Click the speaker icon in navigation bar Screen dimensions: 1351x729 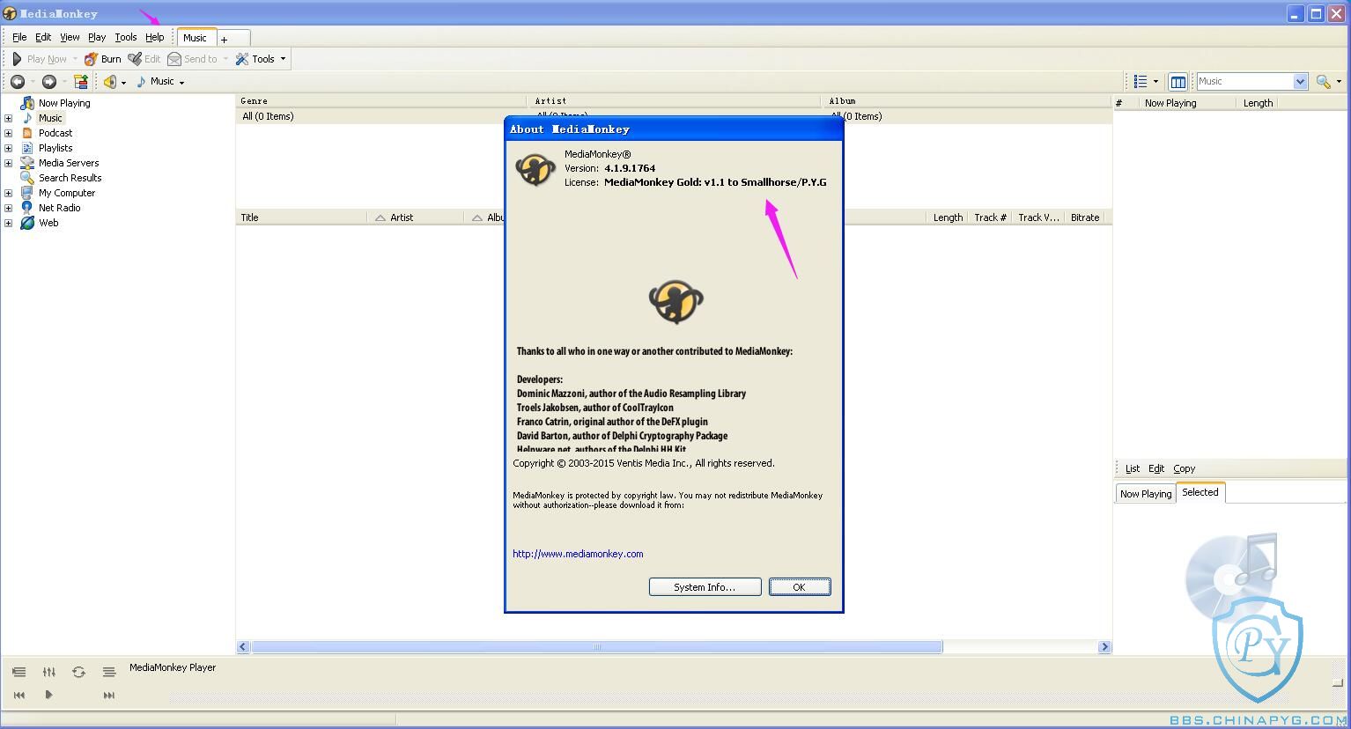tap(110, 82)
